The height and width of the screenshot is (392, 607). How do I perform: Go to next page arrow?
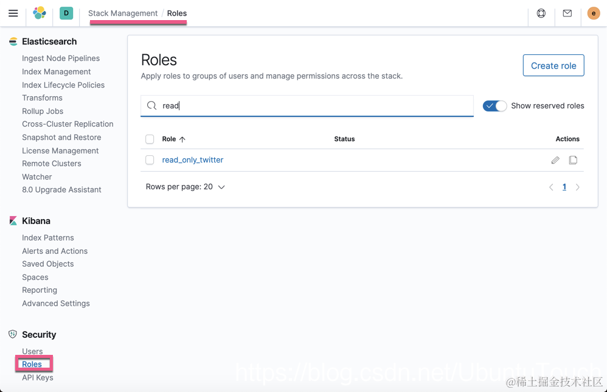point(578,187)
